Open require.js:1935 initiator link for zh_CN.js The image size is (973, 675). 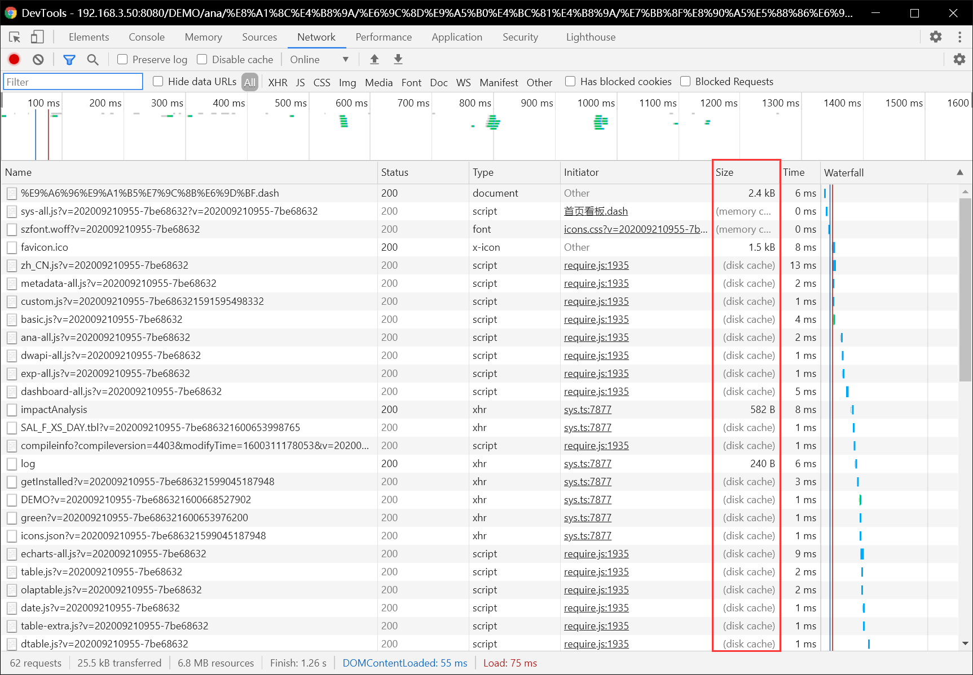coord(596,265)
